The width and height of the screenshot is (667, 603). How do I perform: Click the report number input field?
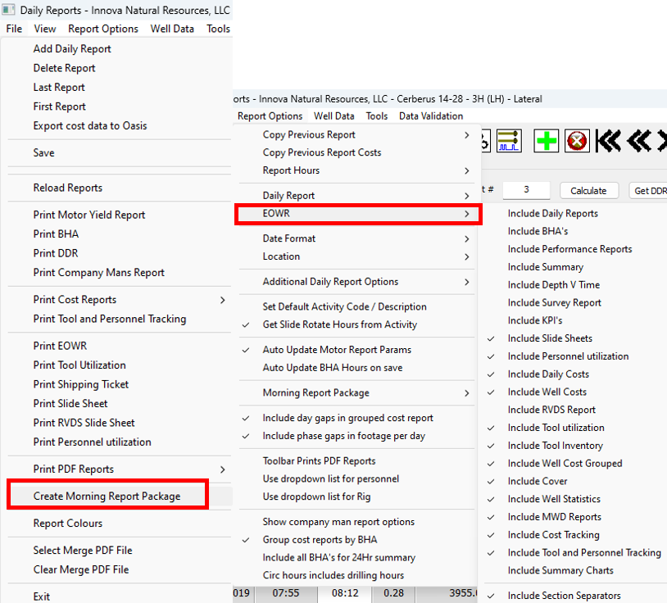pyautogui.click(x=525, y=189)
